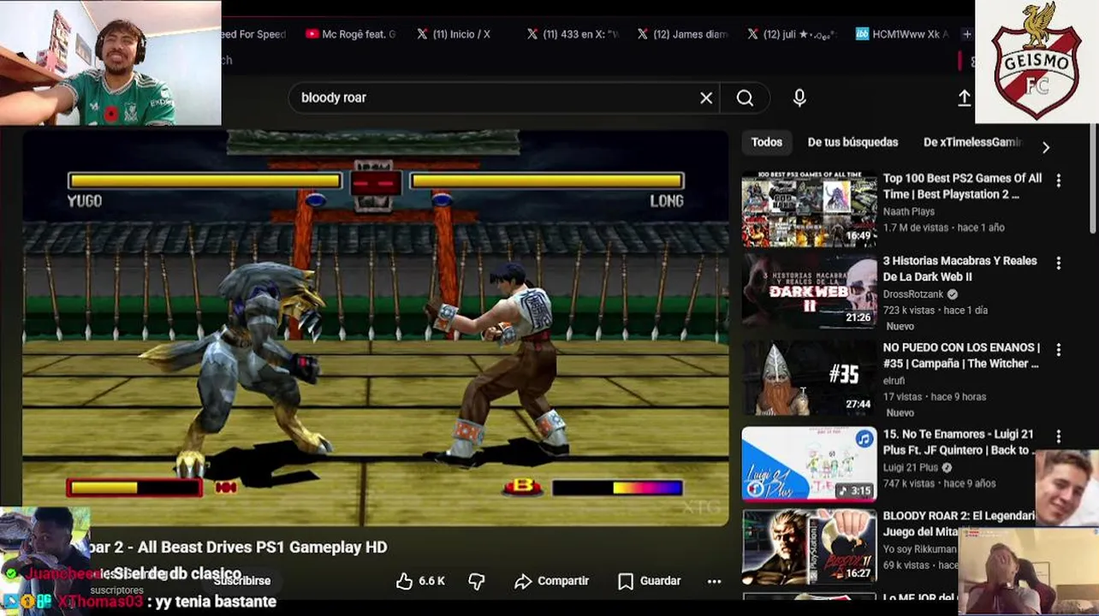Open The Witcher #35 video thumbnail
The image size is (1099, 616).
point(809,378)
